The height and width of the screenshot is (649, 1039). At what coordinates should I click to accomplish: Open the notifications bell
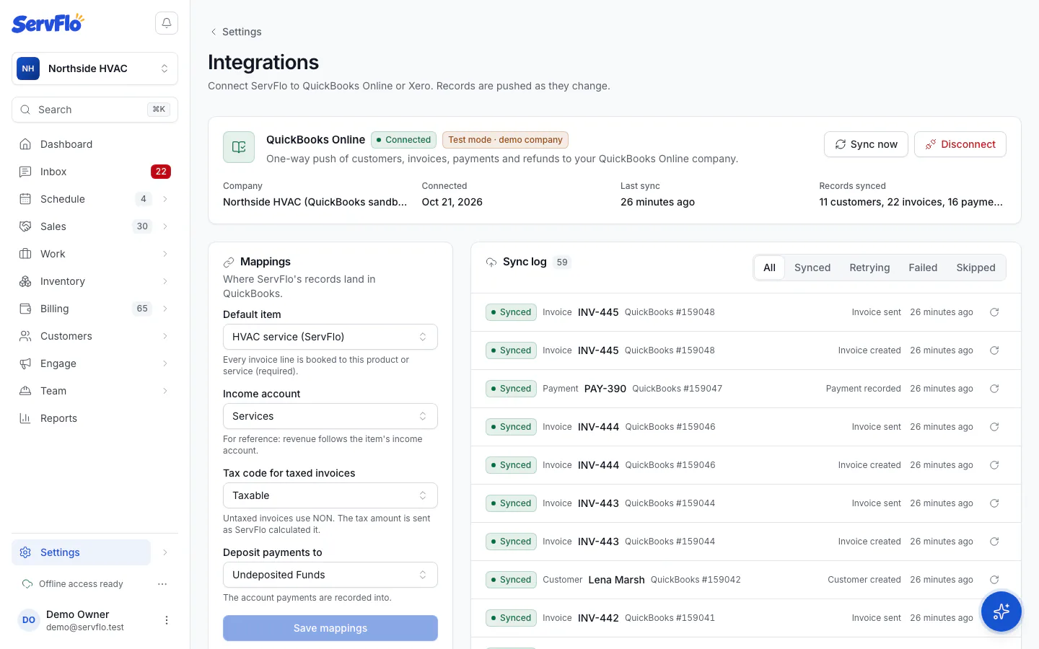pyautogui.click(x=167, y=23)
